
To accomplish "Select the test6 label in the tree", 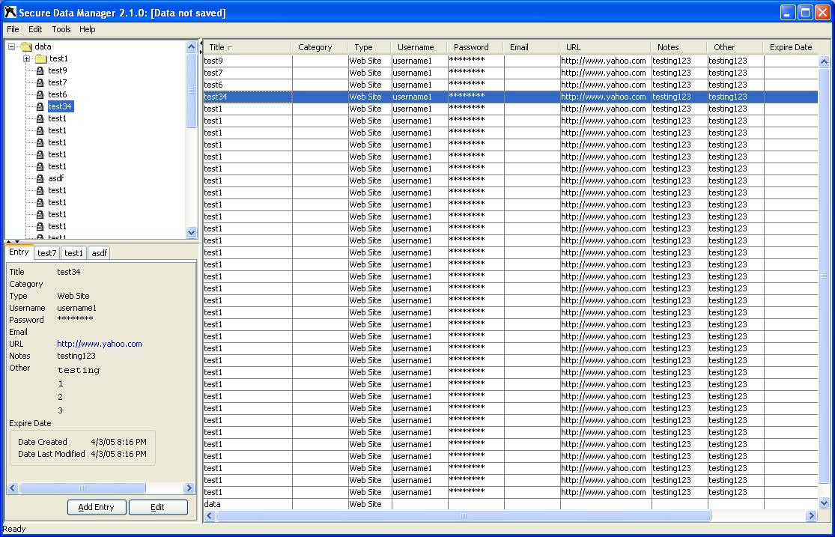I will [58, 94].
